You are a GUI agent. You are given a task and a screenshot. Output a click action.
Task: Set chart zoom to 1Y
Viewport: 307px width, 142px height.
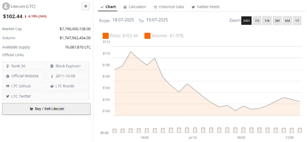tap(297, 21)
